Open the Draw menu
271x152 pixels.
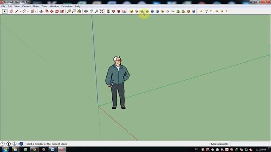tap(36, 6)
